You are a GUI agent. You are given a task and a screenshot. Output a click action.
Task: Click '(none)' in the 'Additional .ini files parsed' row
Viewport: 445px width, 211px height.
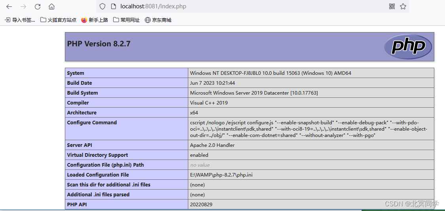click(197, 194)
